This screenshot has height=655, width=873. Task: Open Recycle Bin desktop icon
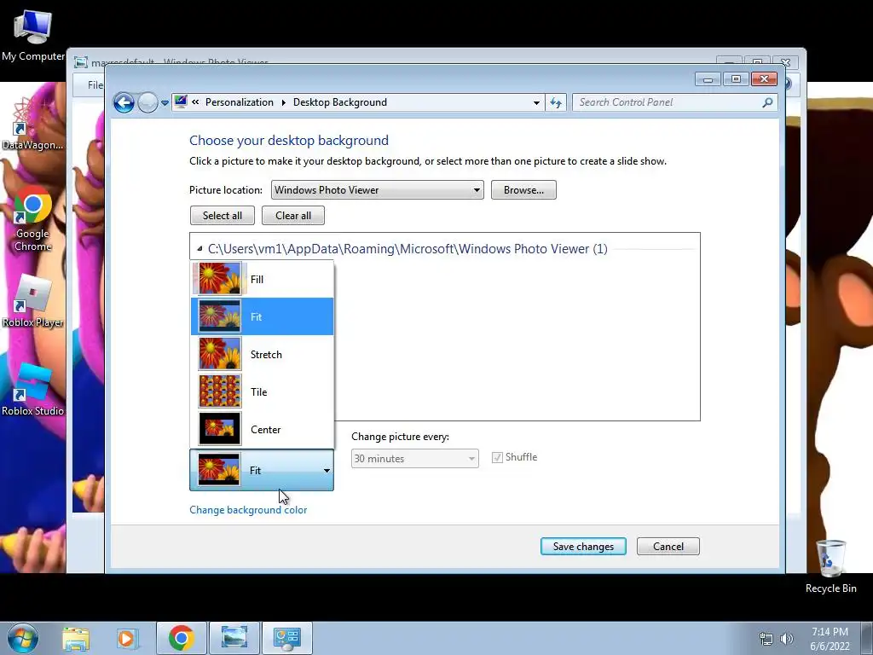(x=830, y=565)
